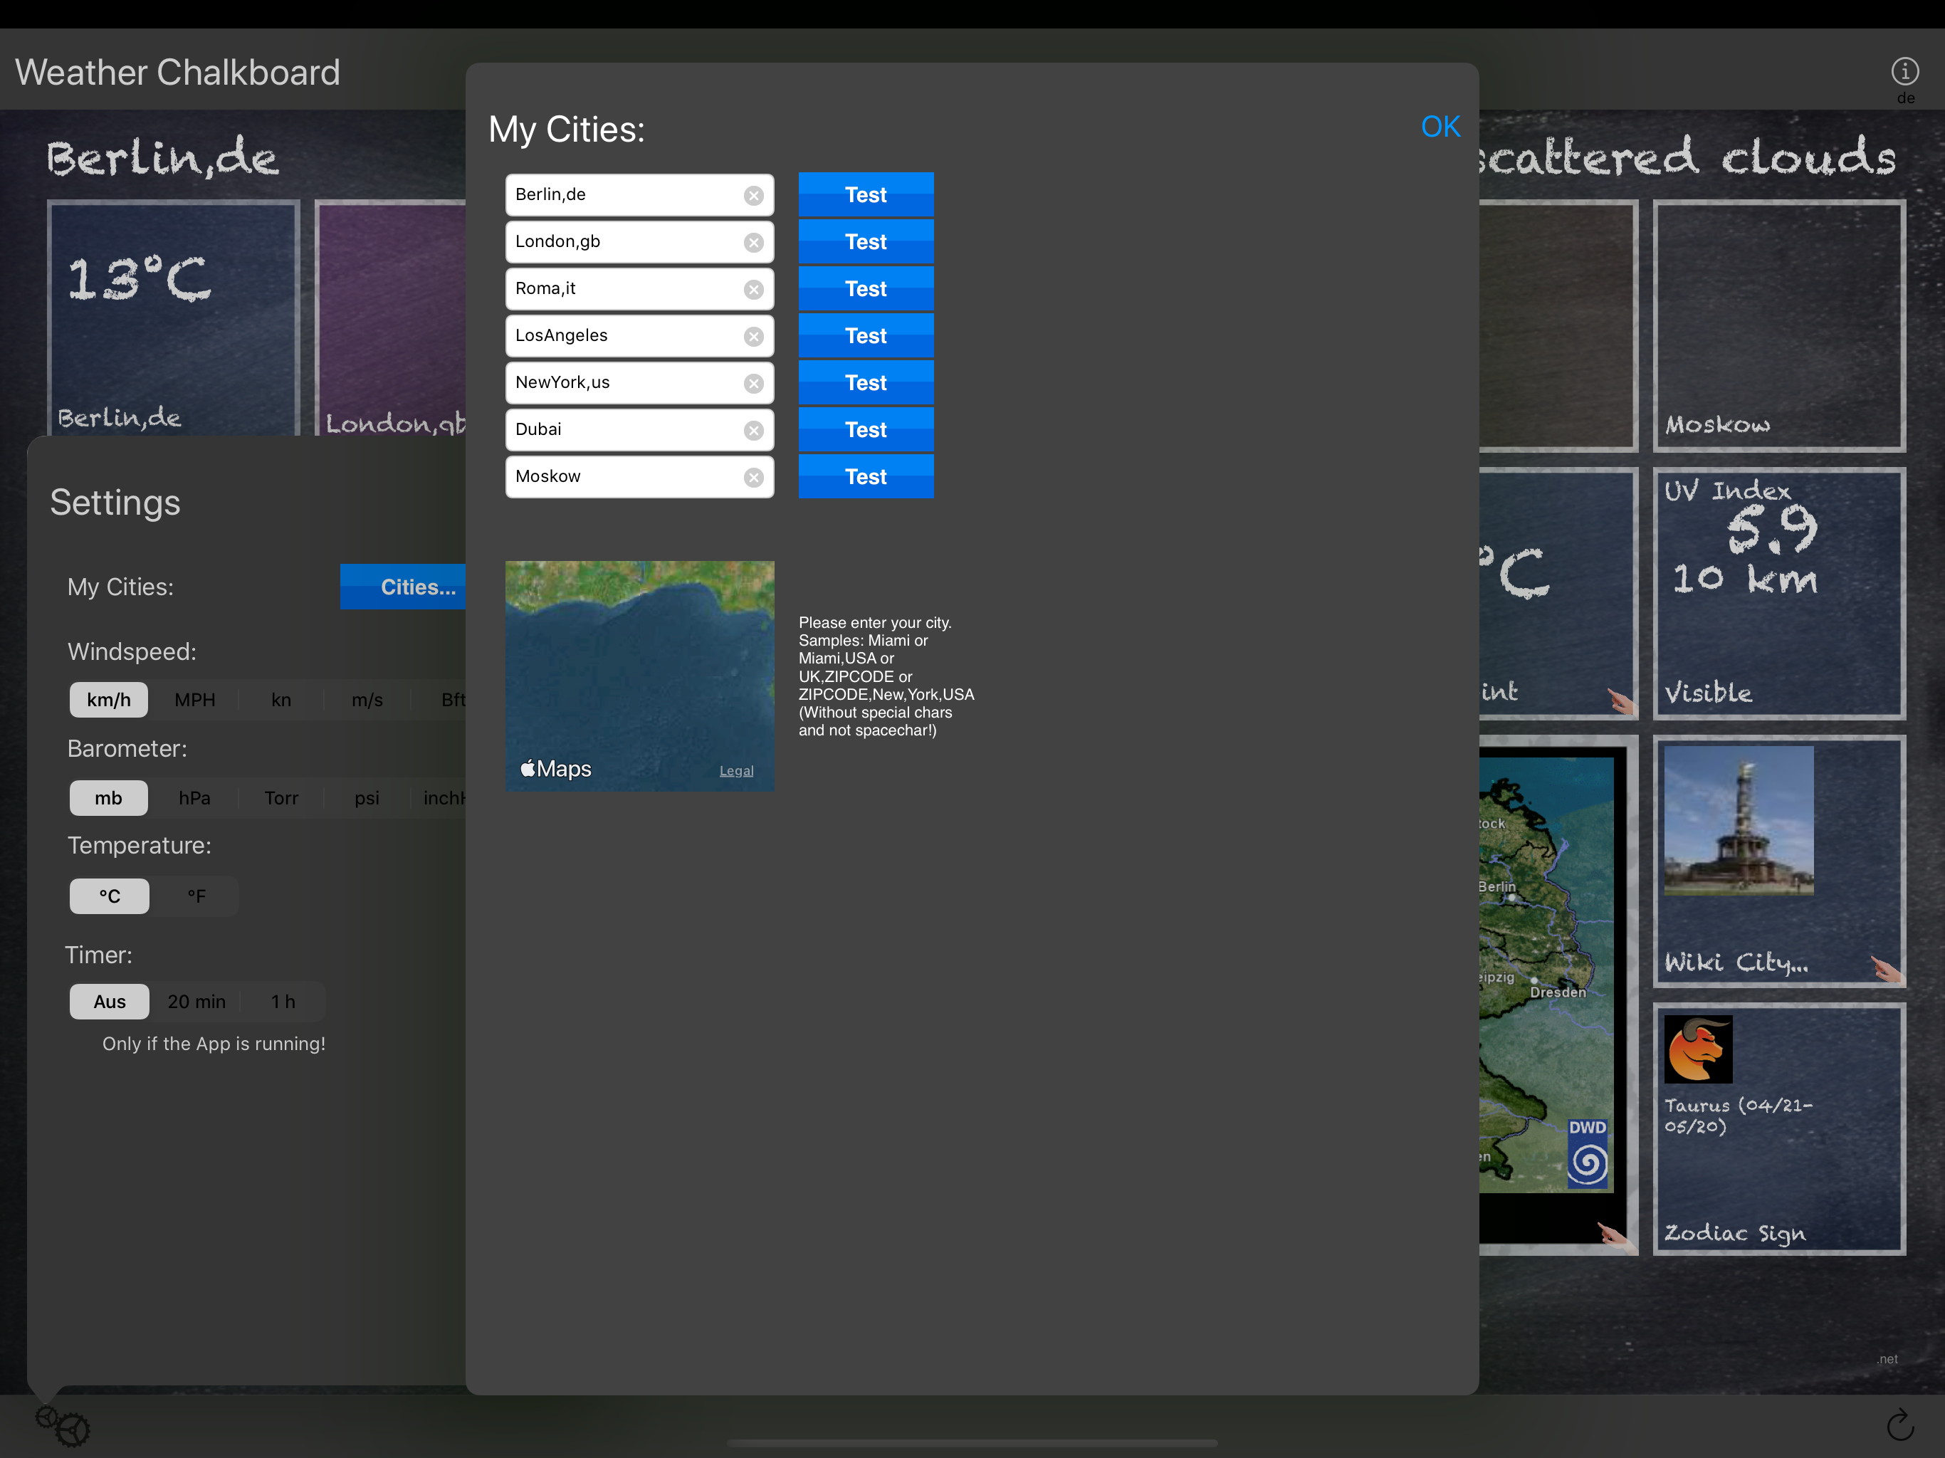Viewport: 1945px width, 1458px height.
Task: Set timer to 20 min
Action: 196,1002
